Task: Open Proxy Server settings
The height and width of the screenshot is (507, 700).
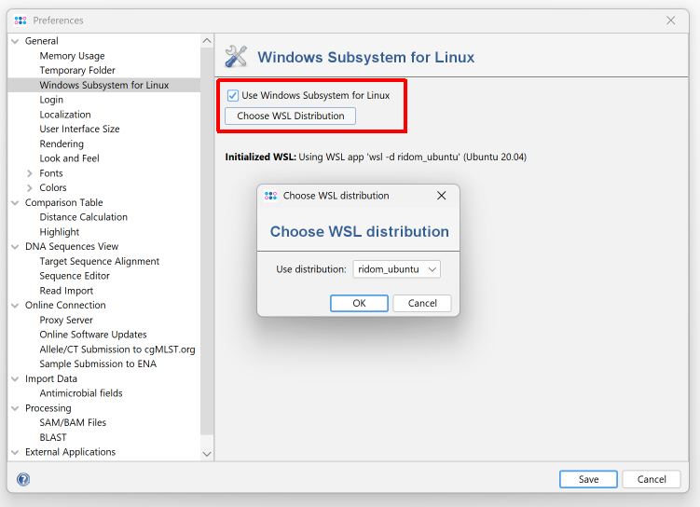Action: click(x=66, y=320)
